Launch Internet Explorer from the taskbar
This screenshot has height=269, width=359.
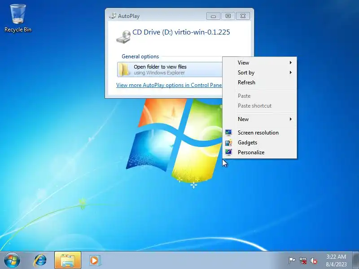pos(40,260)
